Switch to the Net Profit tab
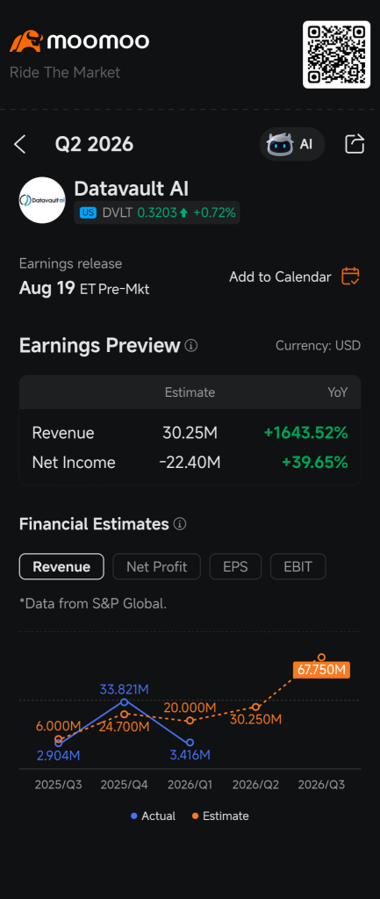This screenshot has height=899, width=380. click(156, 566)
